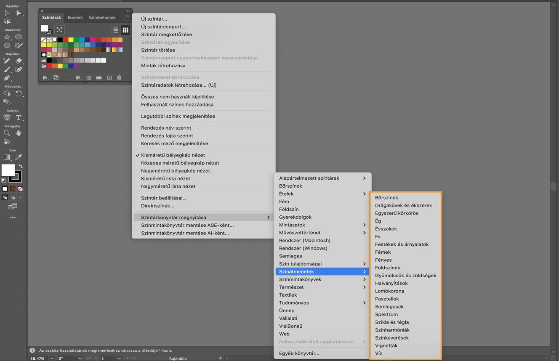Expand the Művészettörténet submenu
The width and height of the screenshot is (559, 361).
coord(322,232)
